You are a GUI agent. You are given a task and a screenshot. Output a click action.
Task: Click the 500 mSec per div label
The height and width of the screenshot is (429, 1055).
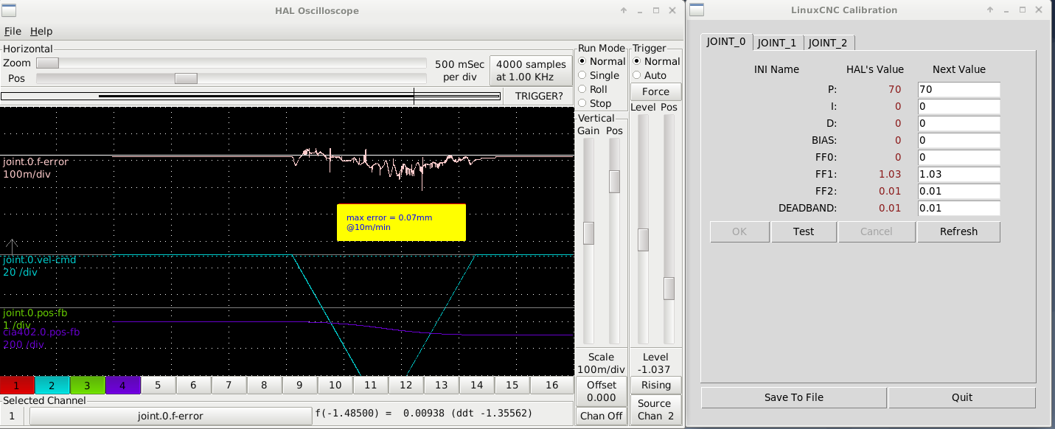[x=459, y=71]
